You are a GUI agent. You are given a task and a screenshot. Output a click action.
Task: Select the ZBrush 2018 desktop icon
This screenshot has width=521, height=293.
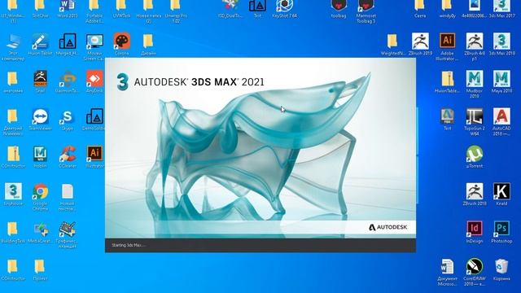point(475,195)
